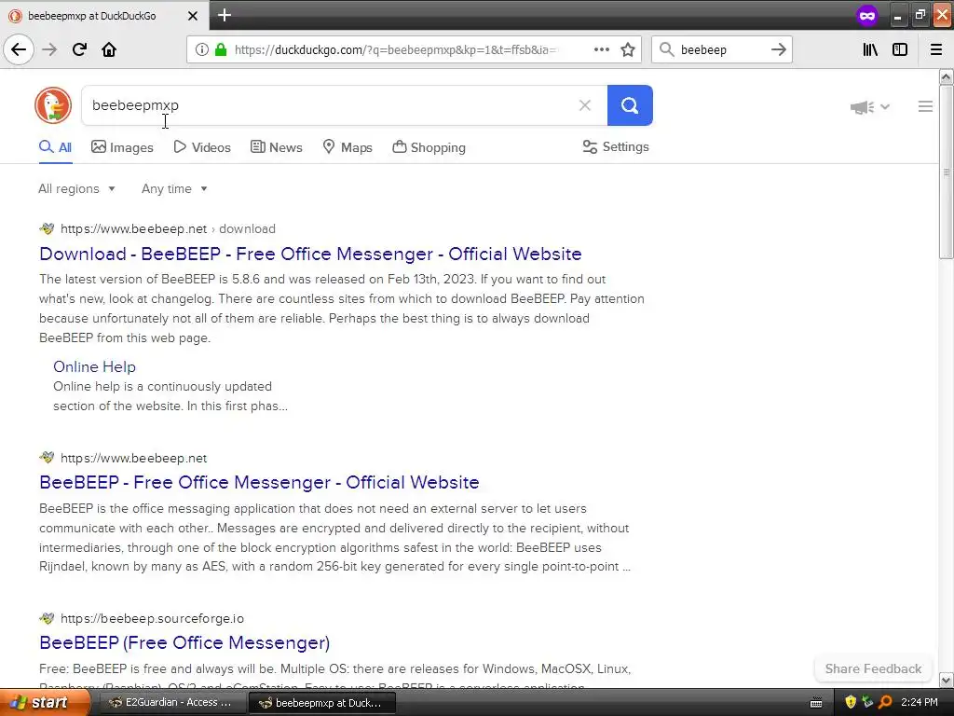
Task: Toggle the sidebar view icon
Action: 900,49
